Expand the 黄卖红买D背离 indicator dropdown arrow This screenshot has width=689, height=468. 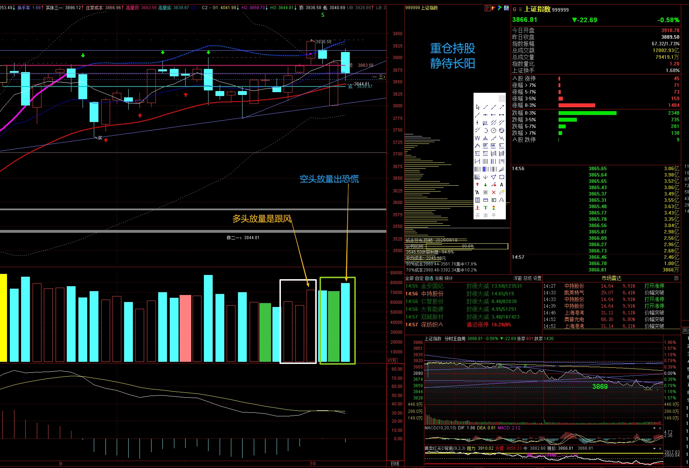654,448
